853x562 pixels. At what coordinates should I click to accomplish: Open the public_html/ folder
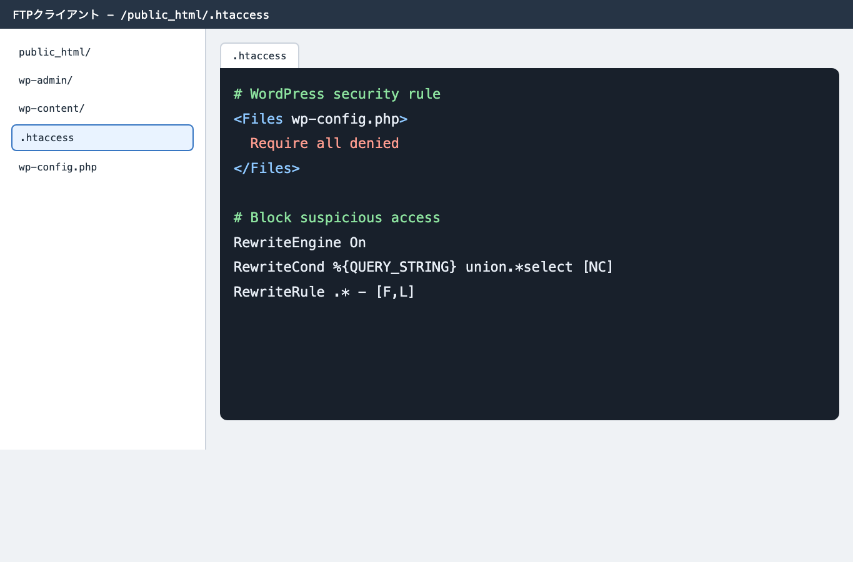click(x=102, y=52)
